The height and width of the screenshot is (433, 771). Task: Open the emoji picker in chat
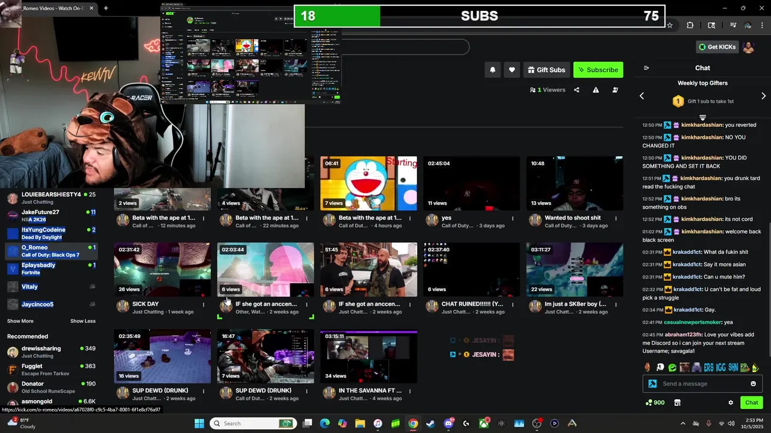coord(753,384)
